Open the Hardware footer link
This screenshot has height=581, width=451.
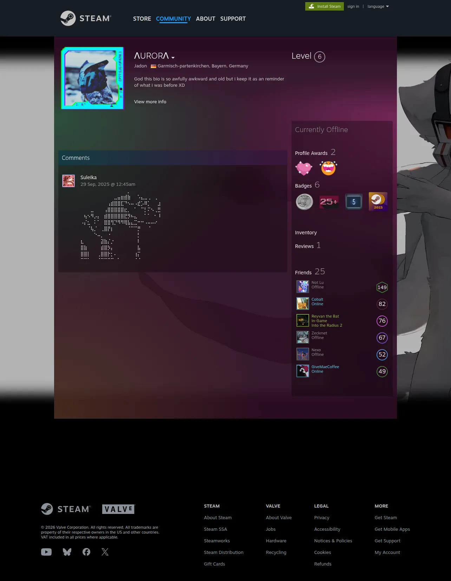tap(276, 541)
